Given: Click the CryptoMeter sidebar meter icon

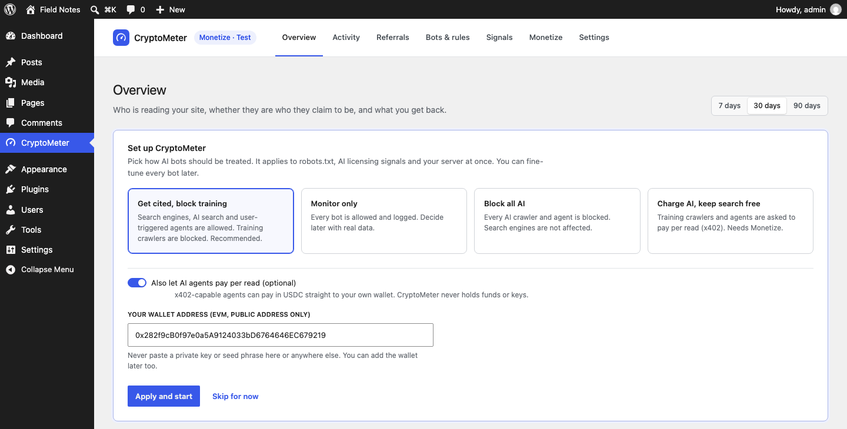Looking at the screenshot, I should (x=11, y=143).
